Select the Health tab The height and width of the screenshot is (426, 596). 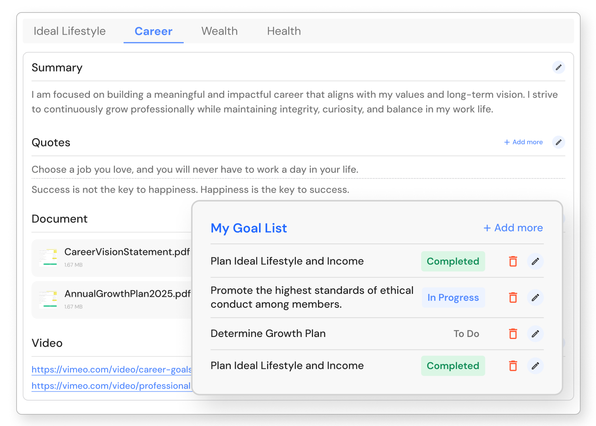(x=284, y=31)
